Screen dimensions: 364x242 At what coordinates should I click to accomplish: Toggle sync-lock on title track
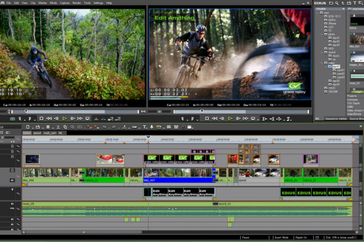tap(18, 194)
